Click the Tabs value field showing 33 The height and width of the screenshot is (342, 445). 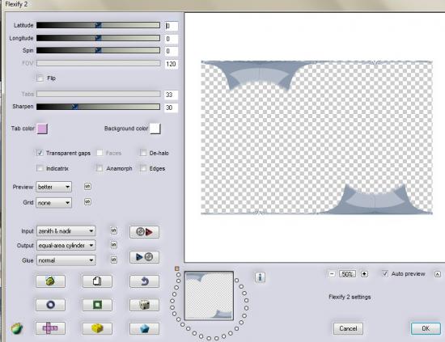point(172,95)
